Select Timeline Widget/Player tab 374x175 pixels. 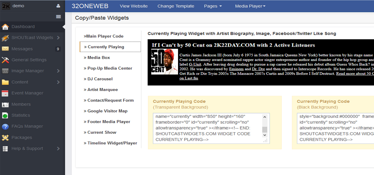[x=110, y=143]
